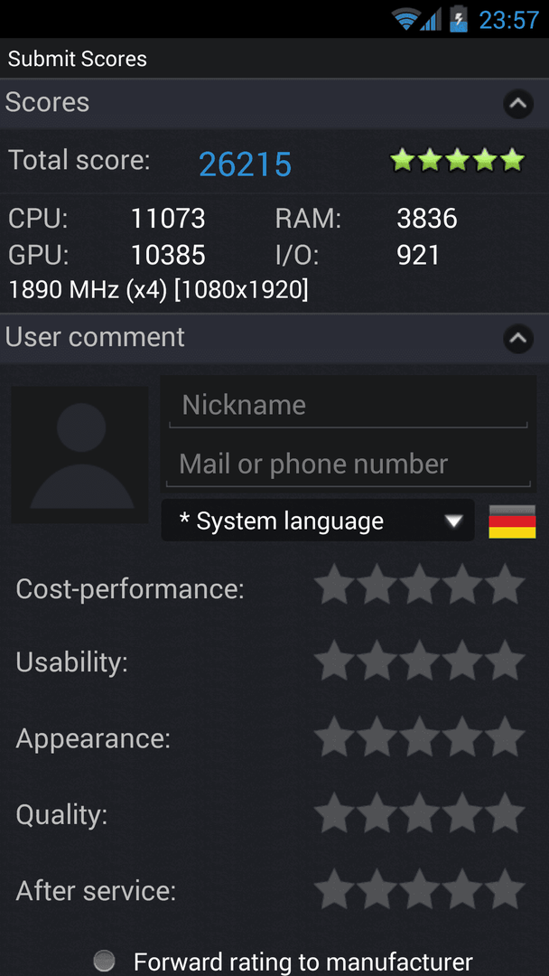Tap the battery charging icon
This screenshot has height=976, width=549.
pyautogui.click(x=459, y=19)
